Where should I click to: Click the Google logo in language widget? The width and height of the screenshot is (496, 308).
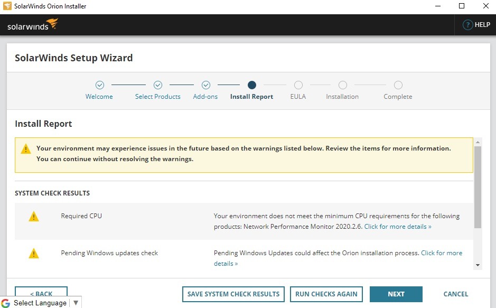click(x=6, y=303)
